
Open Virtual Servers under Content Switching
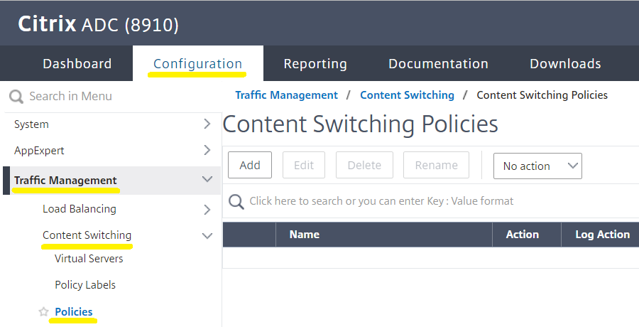tap(89, 259)
